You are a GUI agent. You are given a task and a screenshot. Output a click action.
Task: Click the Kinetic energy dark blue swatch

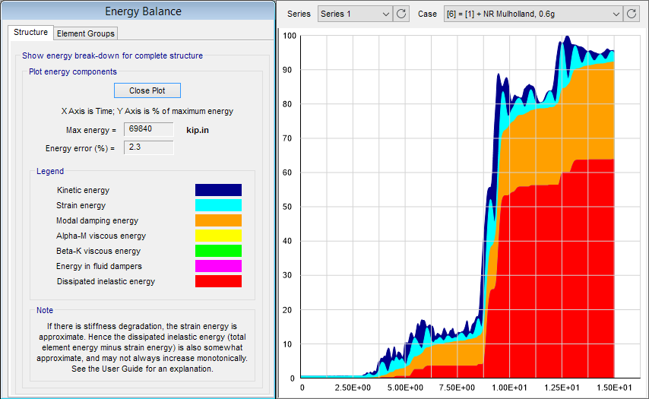coord(218,190)
